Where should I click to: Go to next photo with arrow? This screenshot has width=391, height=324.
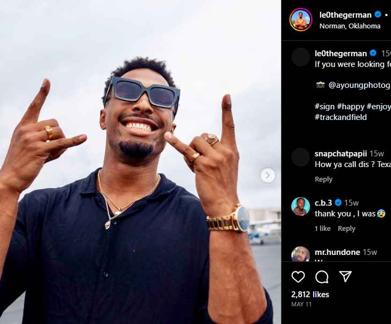point(268,176)
